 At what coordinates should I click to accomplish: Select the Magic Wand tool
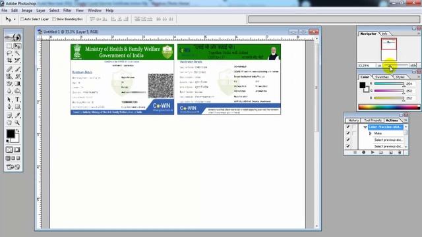pyautogui.click(x=18, y=53)
